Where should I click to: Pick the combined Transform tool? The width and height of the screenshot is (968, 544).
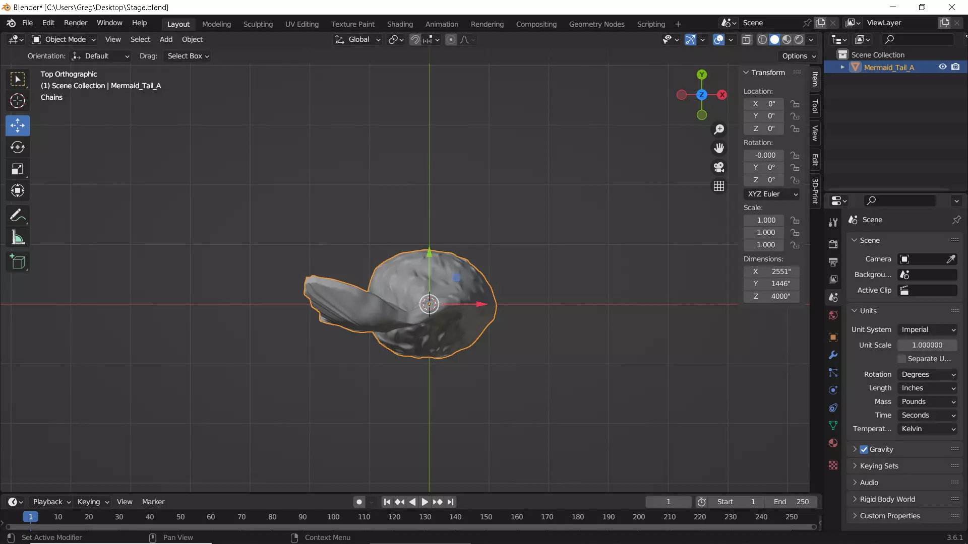click(18, 190)
